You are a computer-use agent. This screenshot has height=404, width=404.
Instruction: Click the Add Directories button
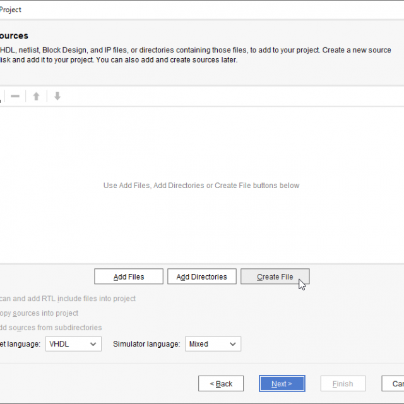coord(201,276)
